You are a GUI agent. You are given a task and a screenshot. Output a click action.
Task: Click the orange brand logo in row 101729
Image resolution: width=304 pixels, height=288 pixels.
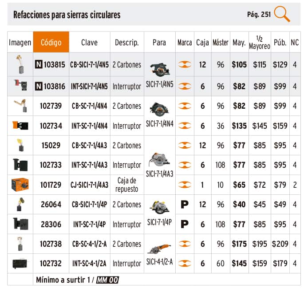click(x=185, y=184)
